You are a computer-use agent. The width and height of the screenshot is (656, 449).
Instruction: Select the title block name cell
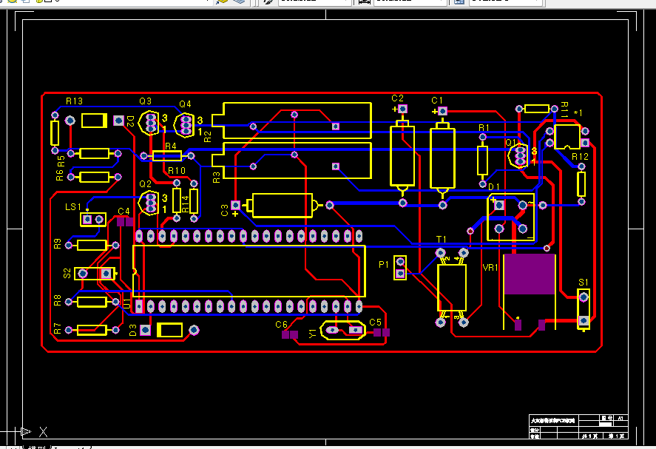coord(553,421)
